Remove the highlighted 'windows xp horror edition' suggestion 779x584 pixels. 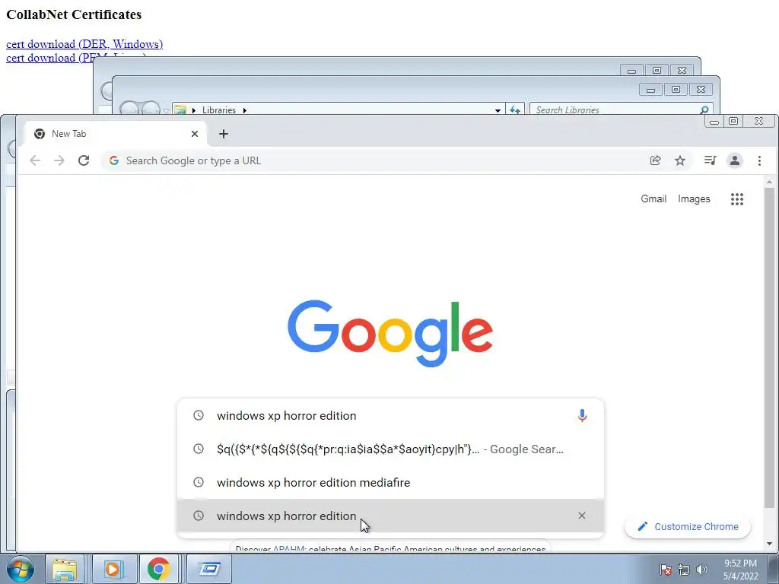click(582, 516)
